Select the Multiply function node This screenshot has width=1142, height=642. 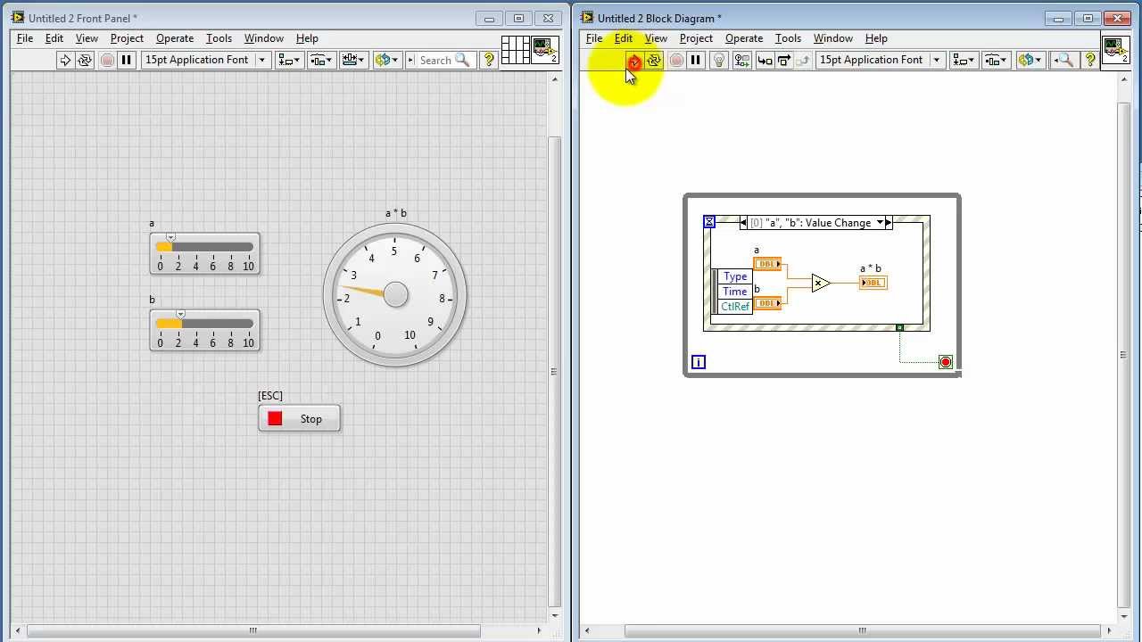821,284
